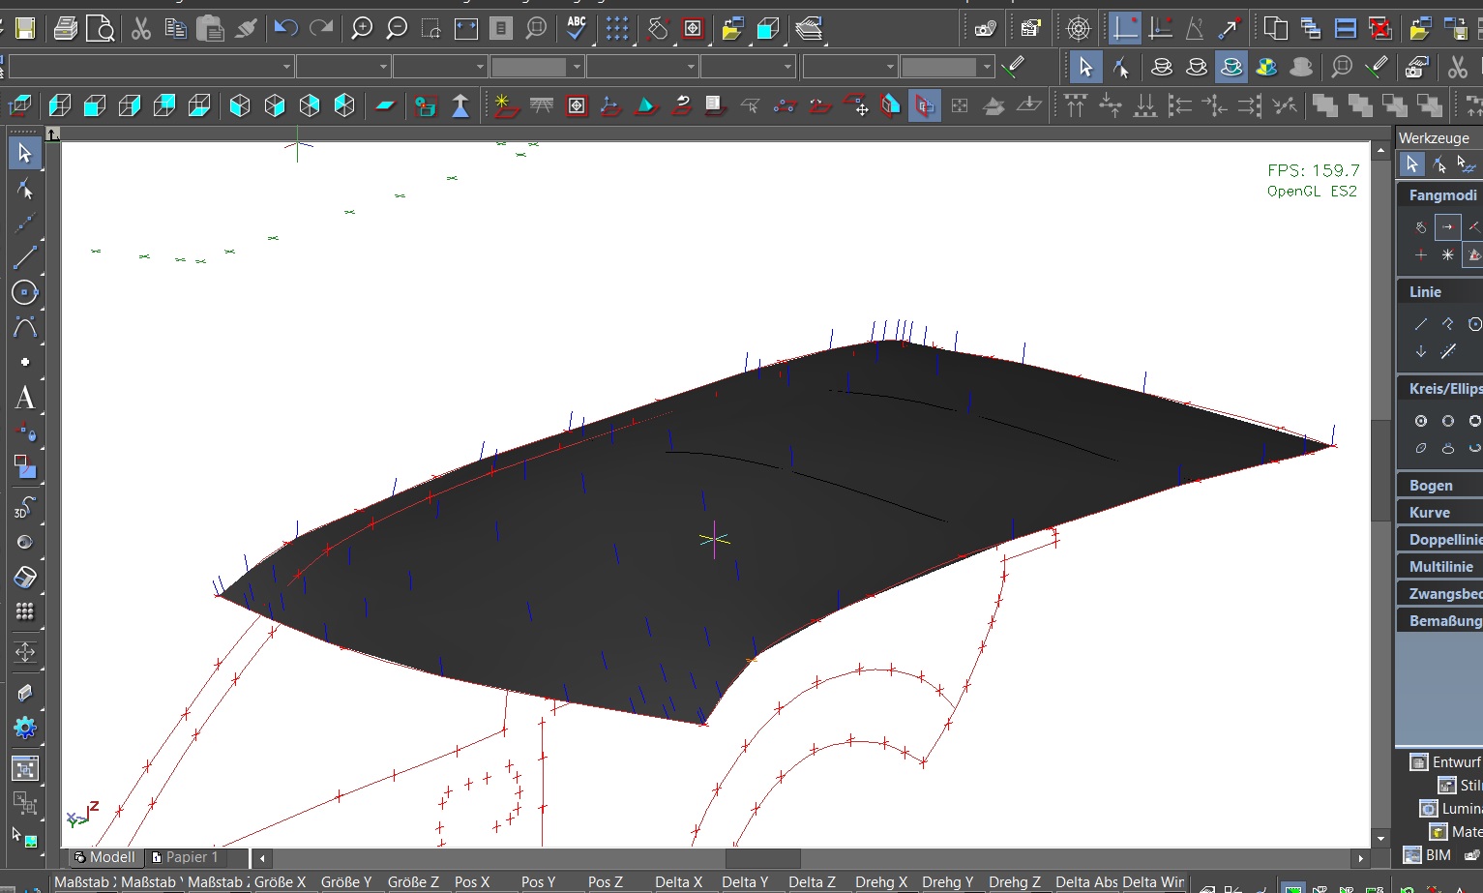Click the Entwurf item in bottom-right panel

point(1445,761)
